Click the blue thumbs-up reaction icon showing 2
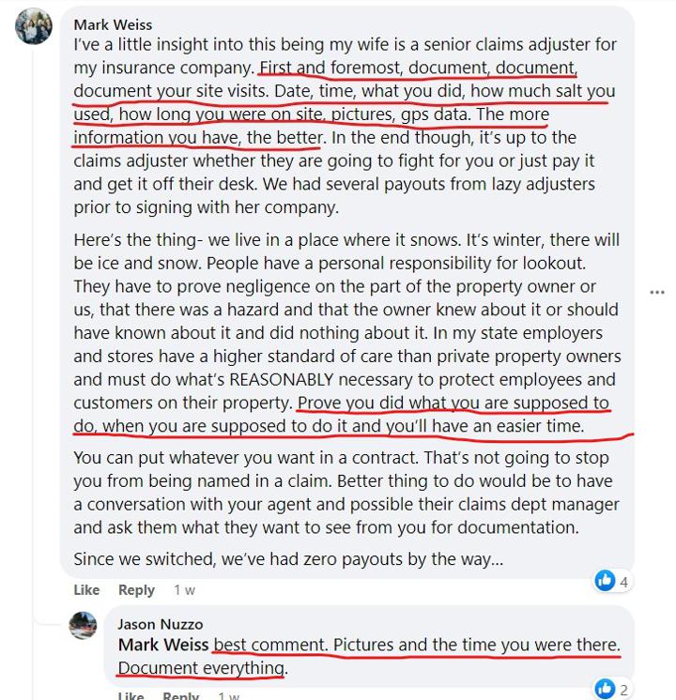This screenshot has width=676, height=700. click(605, 690)
